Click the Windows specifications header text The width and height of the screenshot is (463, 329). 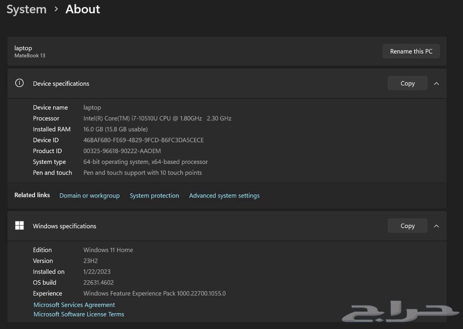[65, 226]
